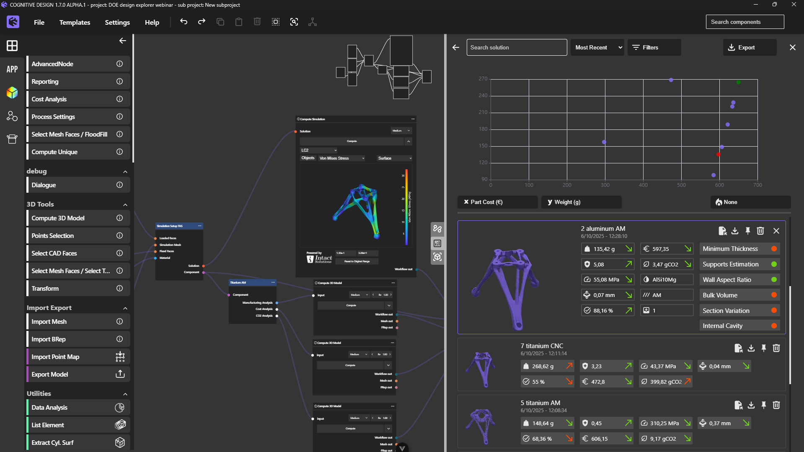
Task: Open the None color-by selector
Action: coord(751,202)
